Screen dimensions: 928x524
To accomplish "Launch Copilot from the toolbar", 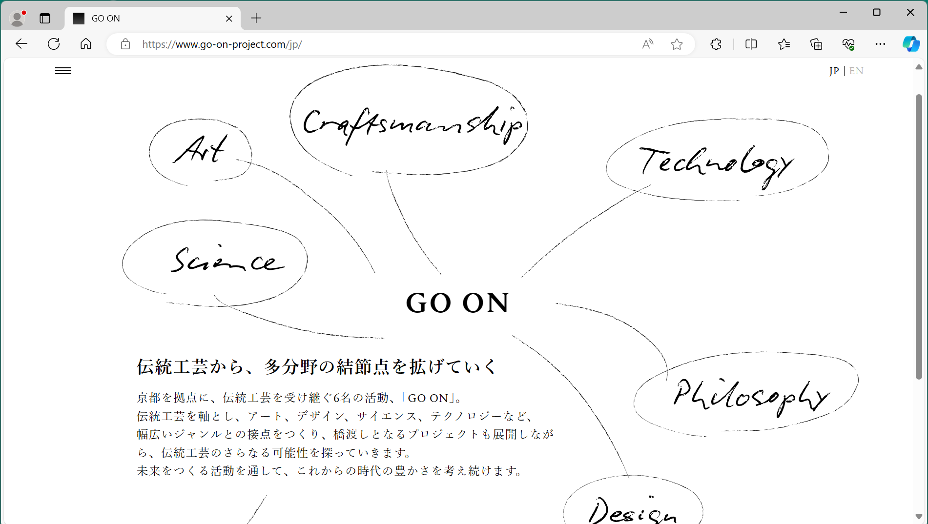I will (910, 44).
